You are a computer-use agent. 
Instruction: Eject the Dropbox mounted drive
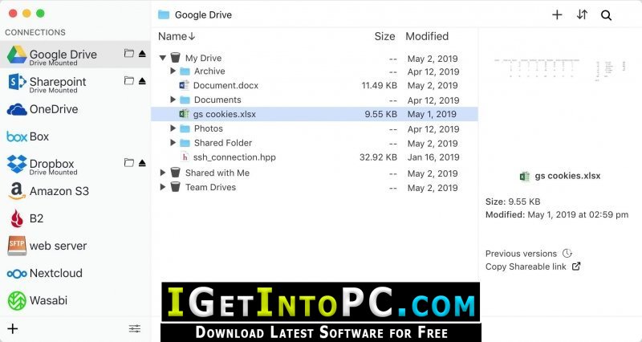coord(142,163)
